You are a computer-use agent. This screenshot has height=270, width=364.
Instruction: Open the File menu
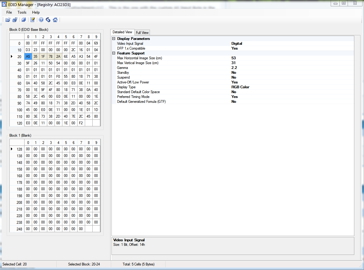pyautogui.click(x=9, y=12)
